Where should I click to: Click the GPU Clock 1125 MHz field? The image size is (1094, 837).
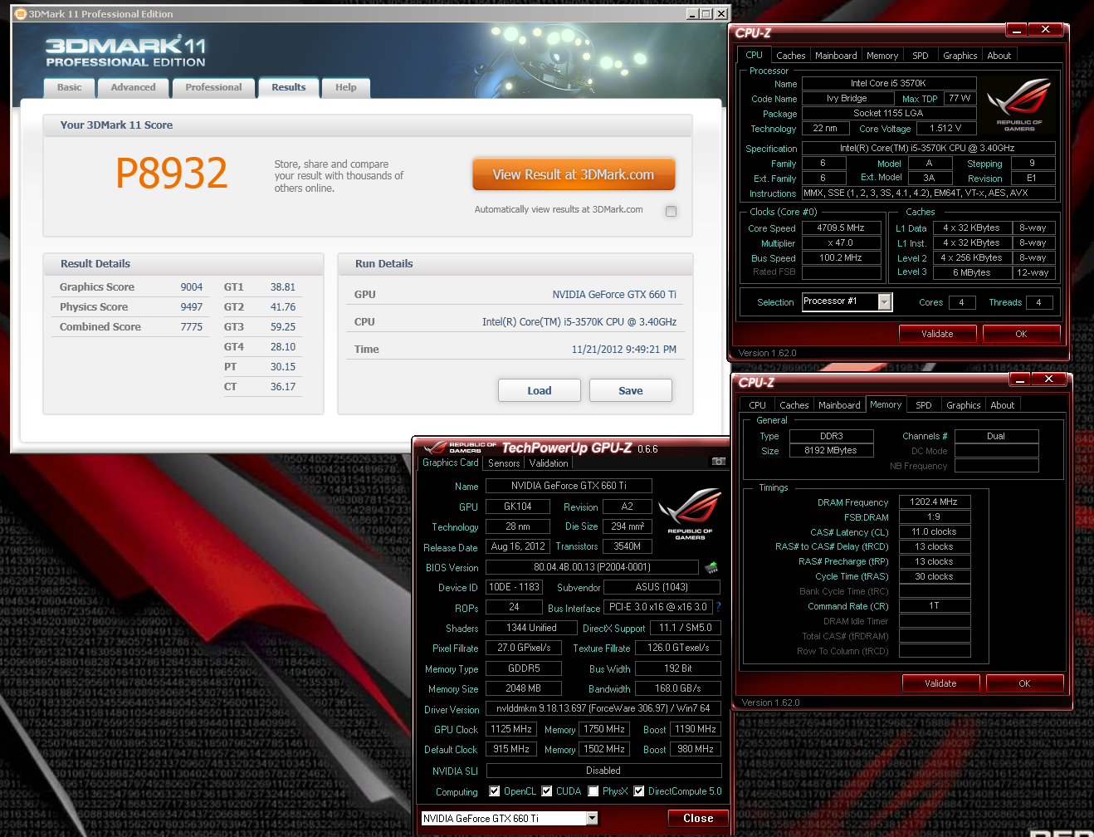click(x=511, y=729)
